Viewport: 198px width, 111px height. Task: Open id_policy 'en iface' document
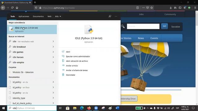click(x=21, y=87)
